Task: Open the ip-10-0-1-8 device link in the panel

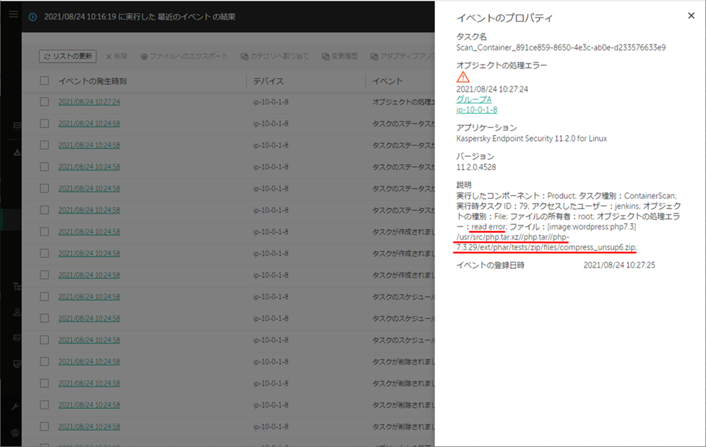Action: click(477, 109)
